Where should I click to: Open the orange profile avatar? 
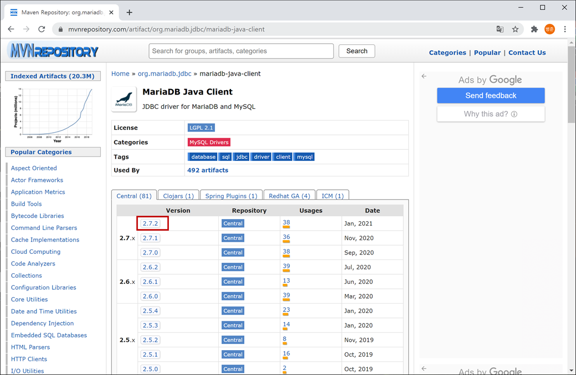pyautogui.click(x=549, y=29)
